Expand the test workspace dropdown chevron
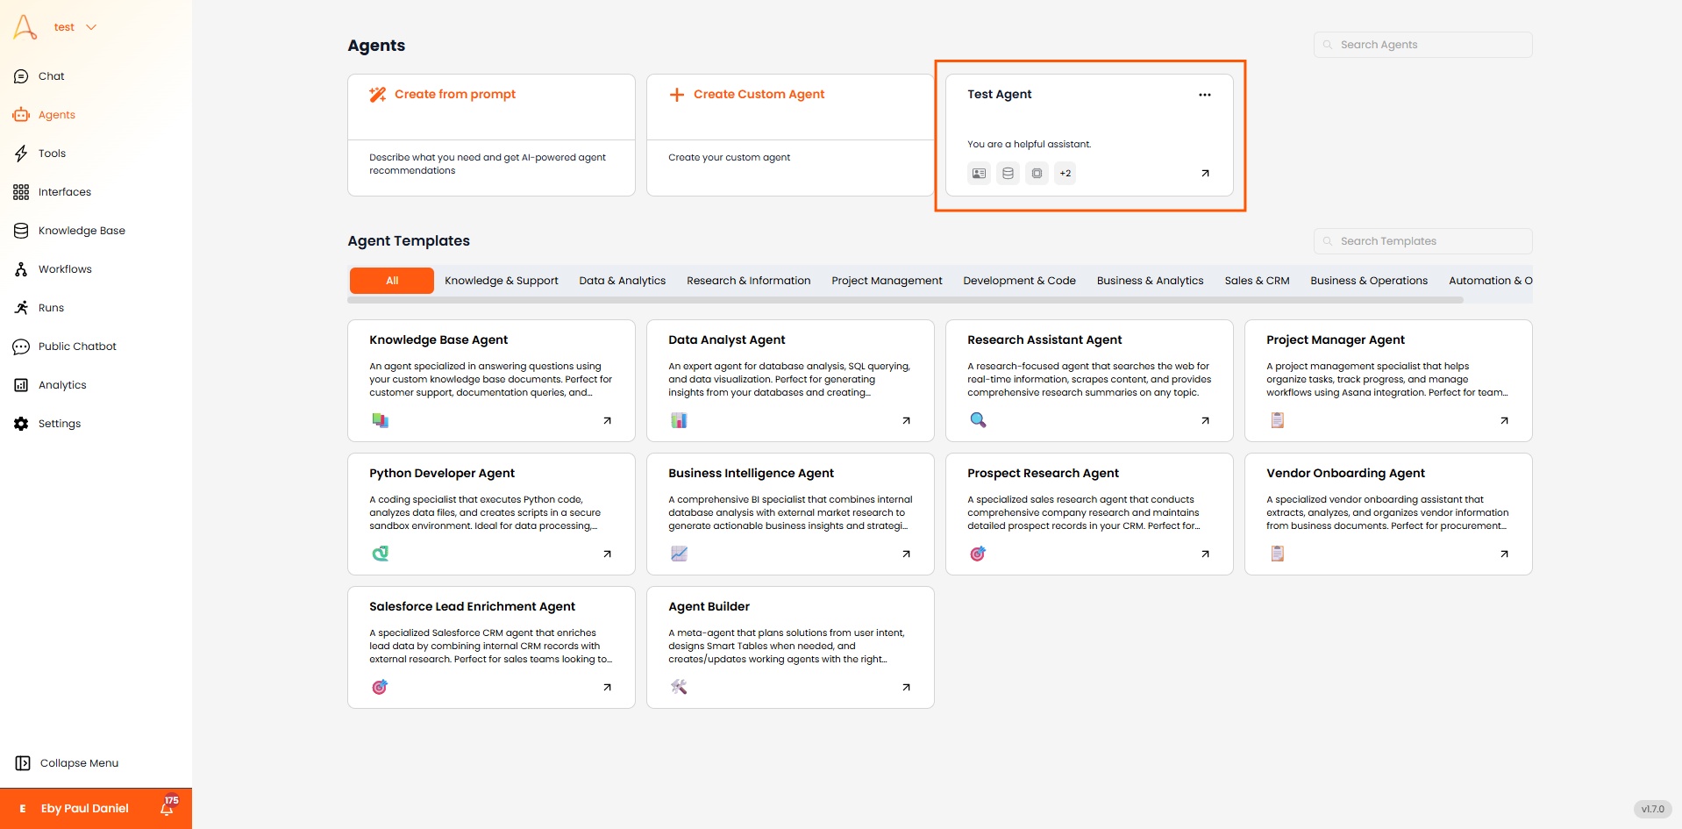1682x829 pixels. point(91,27)
